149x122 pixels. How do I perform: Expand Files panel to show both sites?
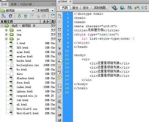tap(53, 16)
